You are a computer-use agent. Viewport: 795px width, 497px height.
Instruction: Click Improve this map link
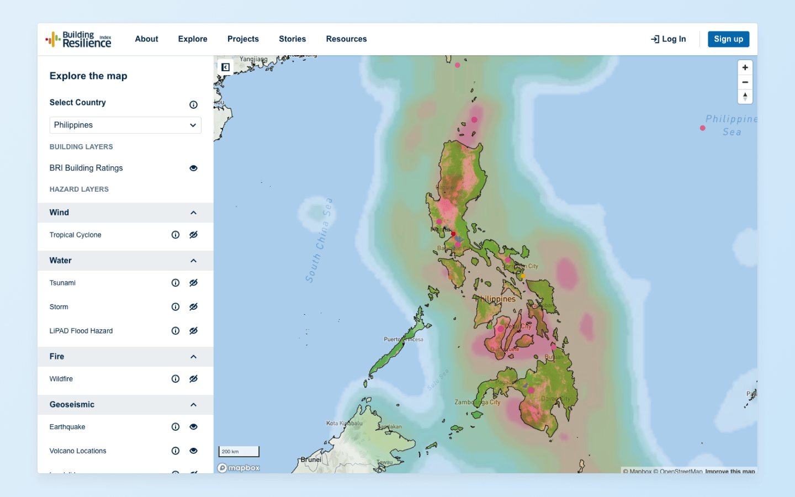point(729,471)
